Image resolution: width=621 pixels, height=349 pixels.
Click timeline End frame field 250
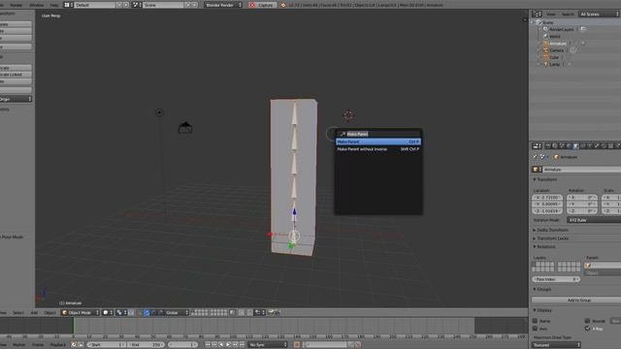[146, 345]
